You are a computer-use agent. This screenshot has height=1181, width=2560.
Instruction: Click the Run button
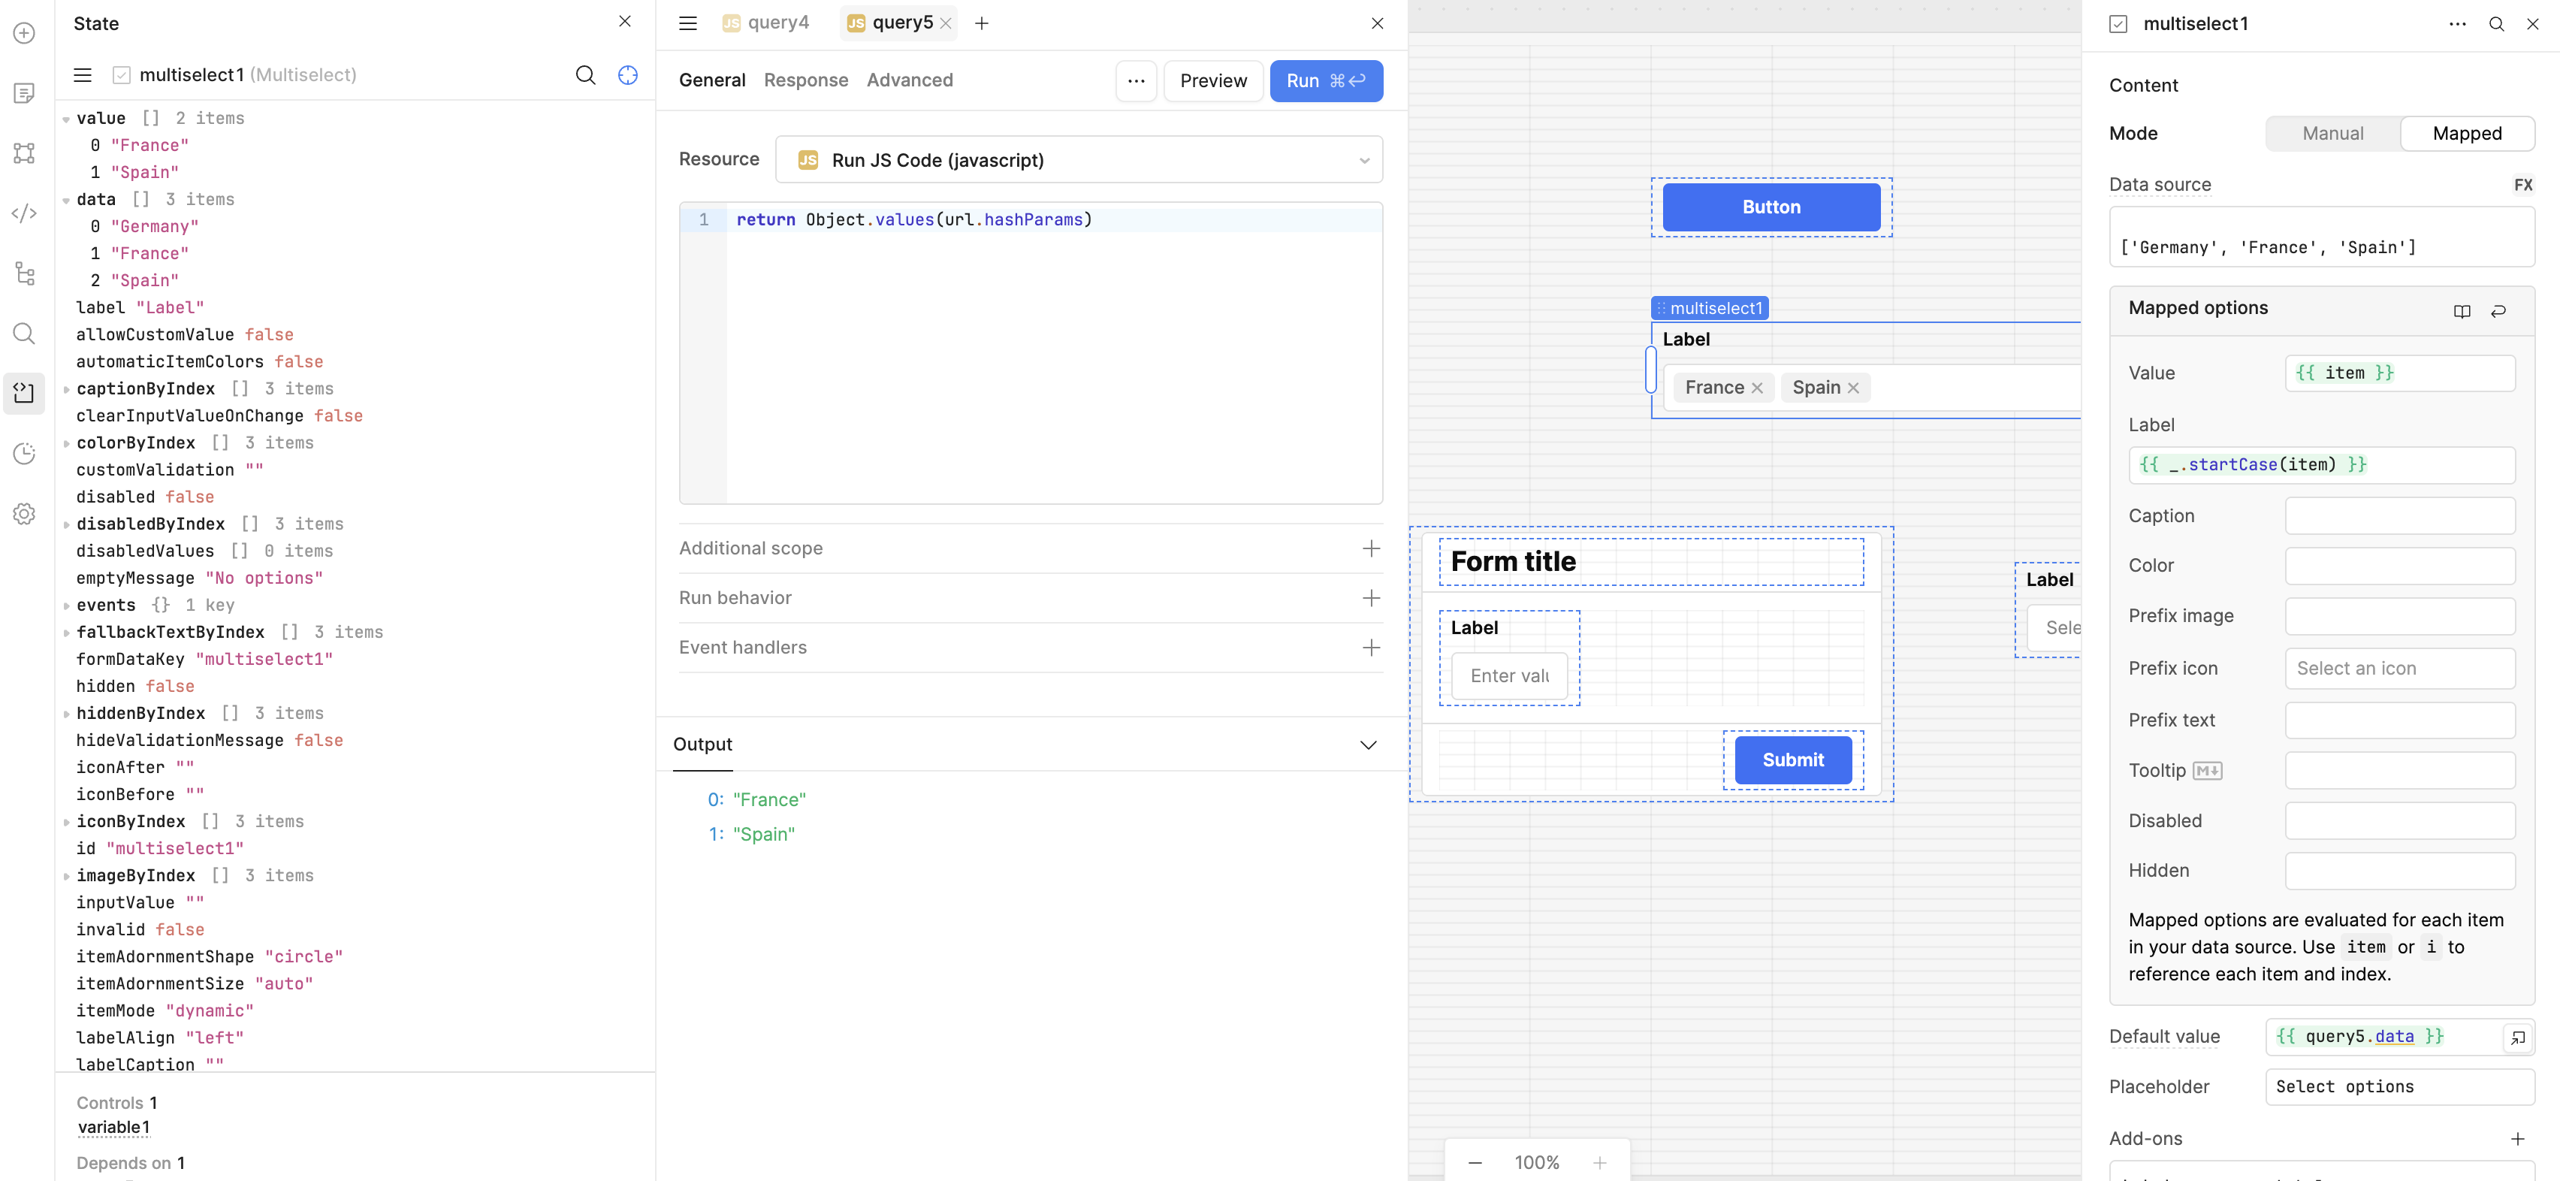coord(1325,80)
